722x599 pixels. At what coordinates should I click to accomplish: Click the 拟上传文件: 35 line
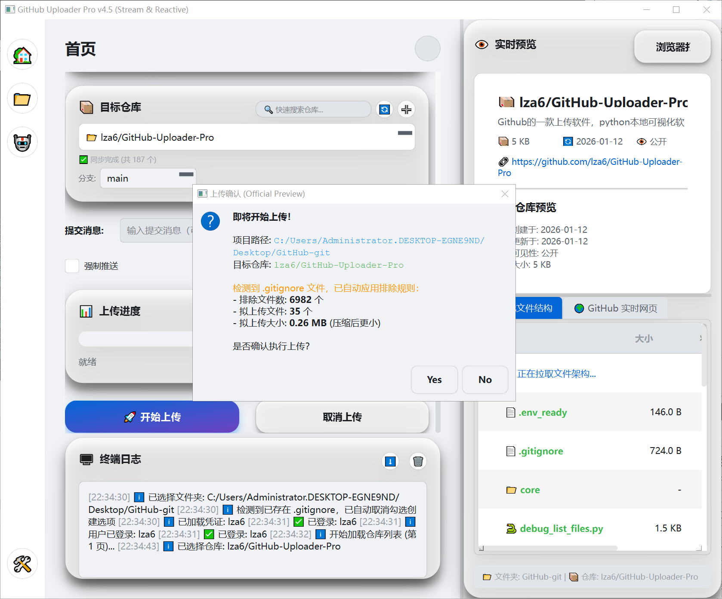coord(272,311)
